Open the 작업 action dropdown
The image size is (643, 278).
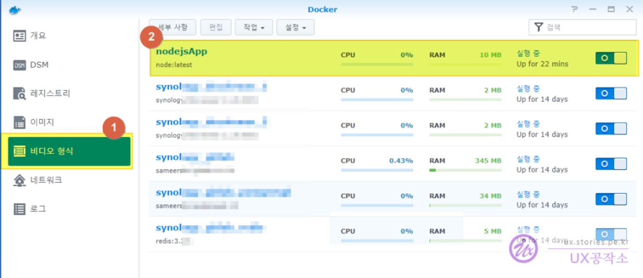(x=254, y=27)
